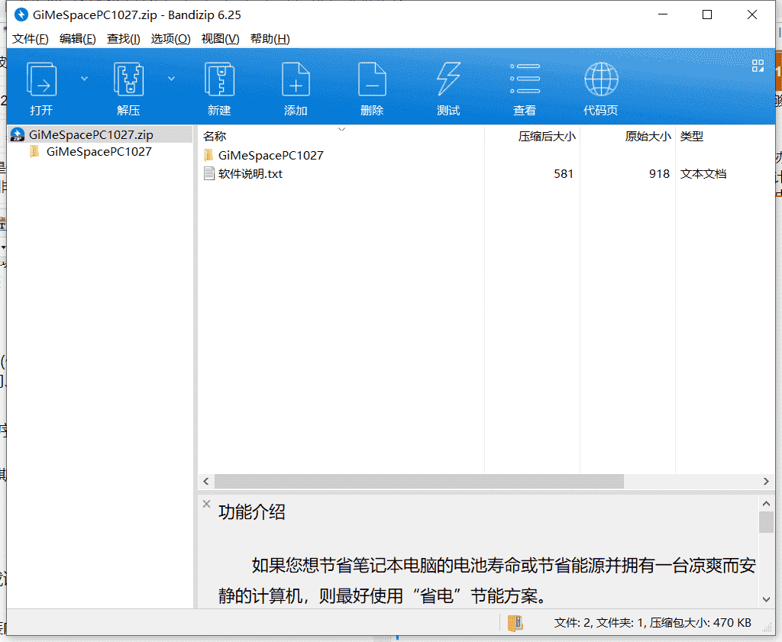
Task: Click the 功能介绍 heading in preview
Action: click(252, 512)
